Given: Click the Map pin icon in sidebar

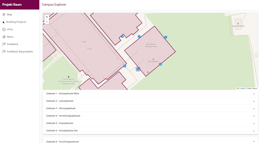Looking at the screenshot, I should 4,14.
